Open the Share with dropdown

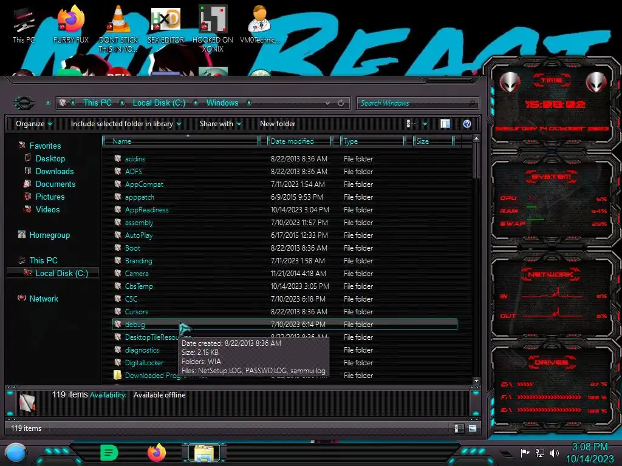point(220,124)
